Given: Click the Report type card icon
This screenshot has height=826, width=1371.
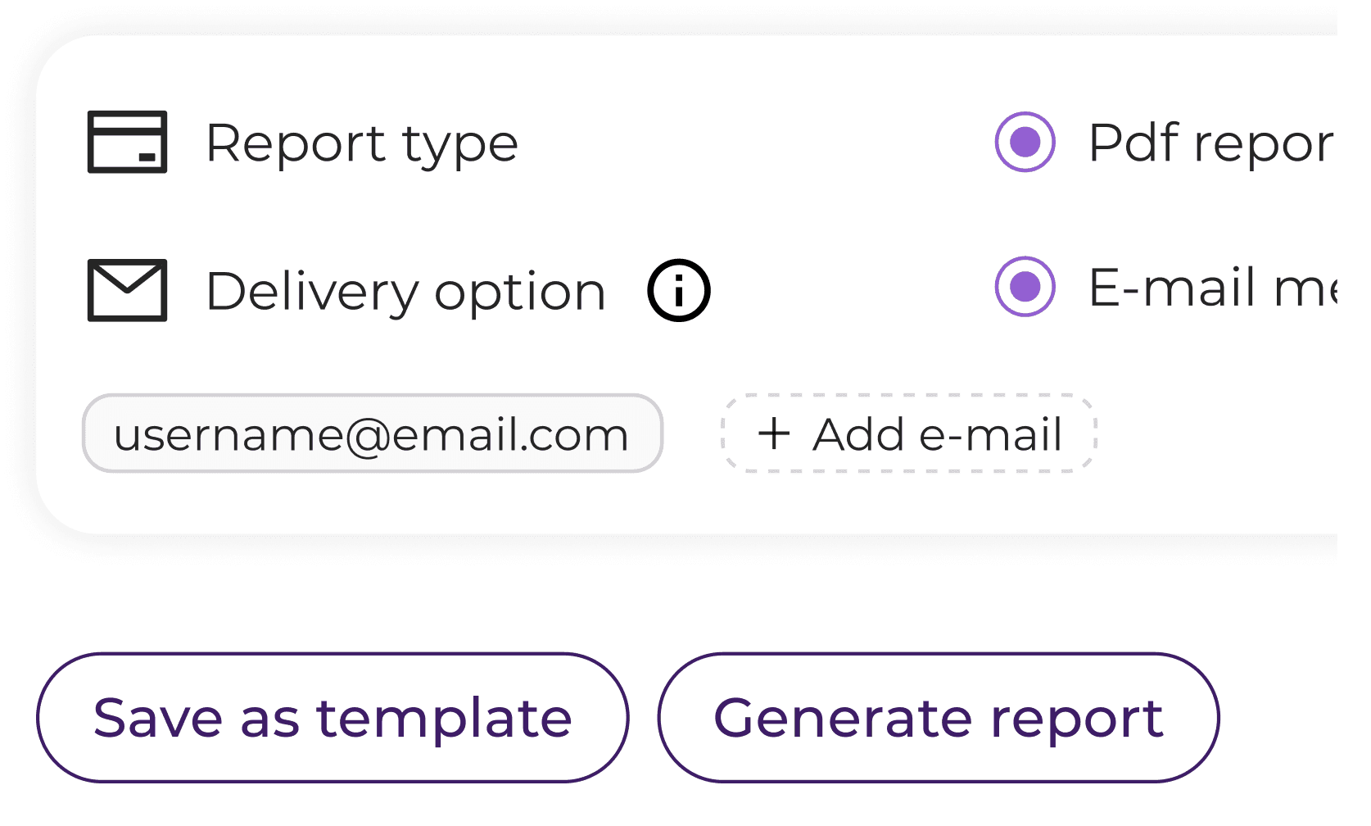Looking at the screenshot, I should tap(127, 142).
